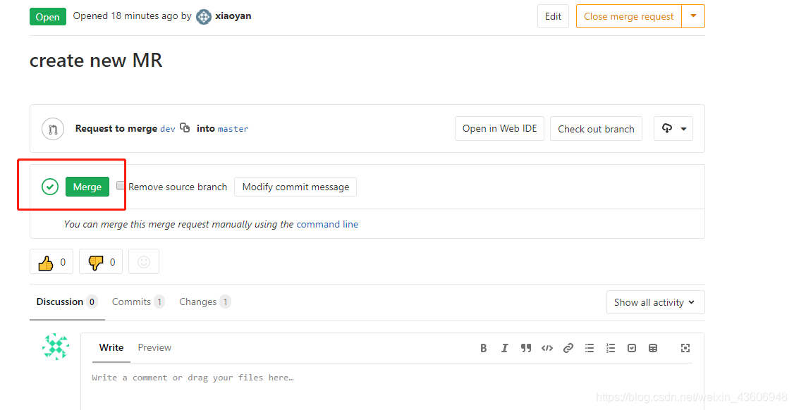The height and width of the screenshot is (410, 794).
Task: Click the create new MR title
Action: click(x=96, y=61)
